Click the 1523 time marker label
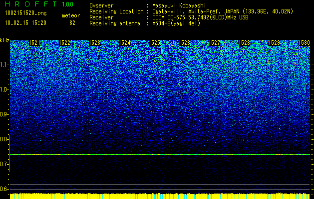The image size is (314, 199). (x=94, y=43)
